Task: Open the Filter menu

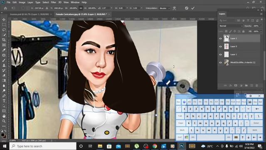Action: point(54,2)
